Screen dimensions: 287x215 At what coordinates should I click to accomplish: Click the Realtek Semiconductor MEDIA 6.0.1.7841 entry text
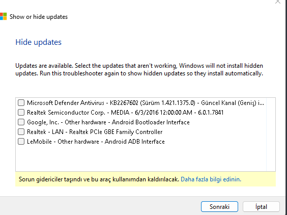click(125, 113)
